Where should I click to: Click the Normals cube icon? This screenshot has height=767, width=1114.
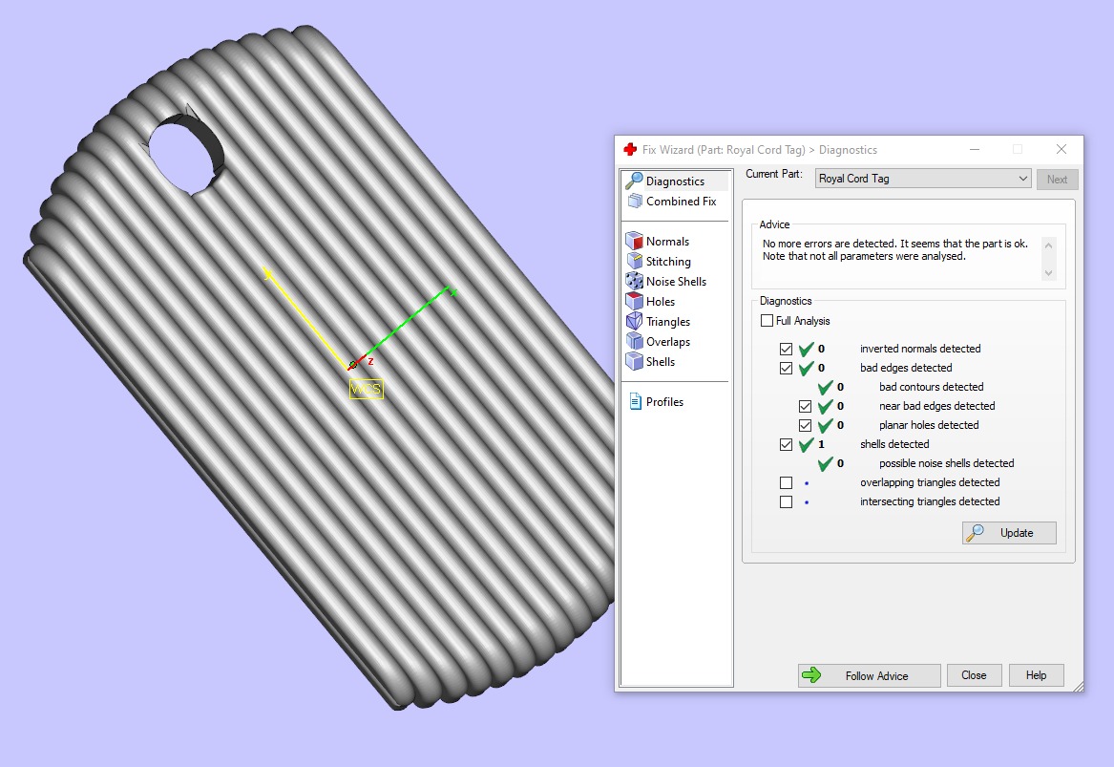coord(634,241)
